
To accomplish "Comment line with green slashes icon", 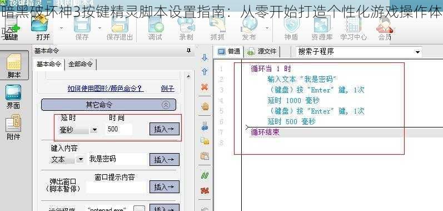I will coord(205,175).
